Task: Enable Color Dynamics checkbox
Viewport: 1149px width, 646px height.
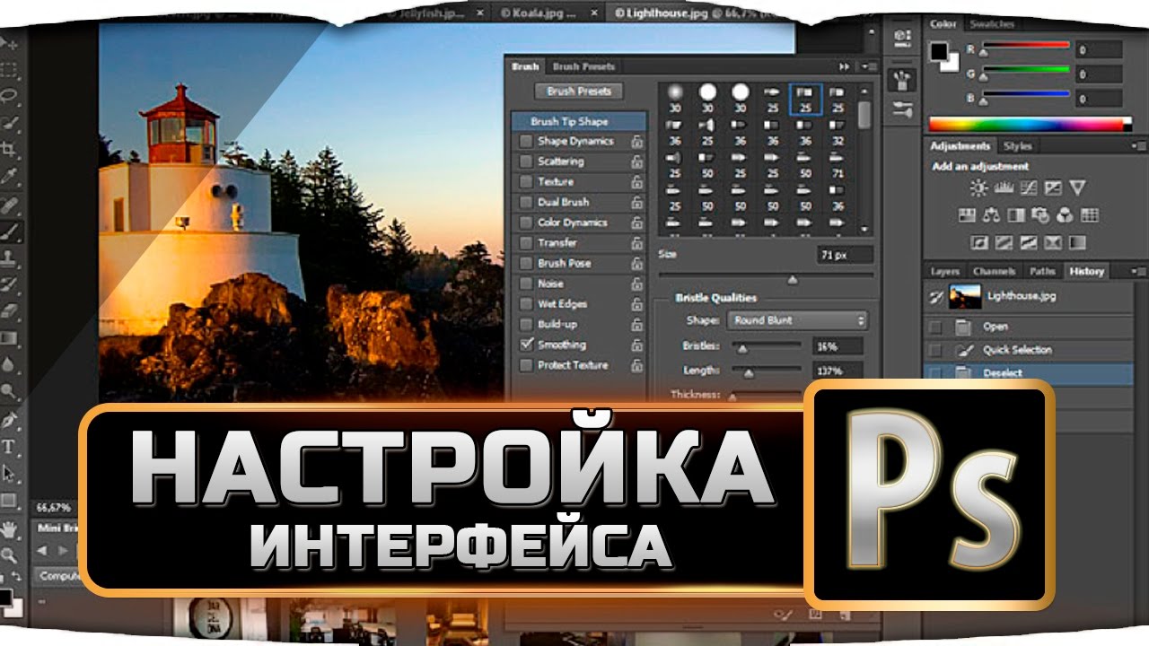Action: pyautogui.click(x=526, y=223)
